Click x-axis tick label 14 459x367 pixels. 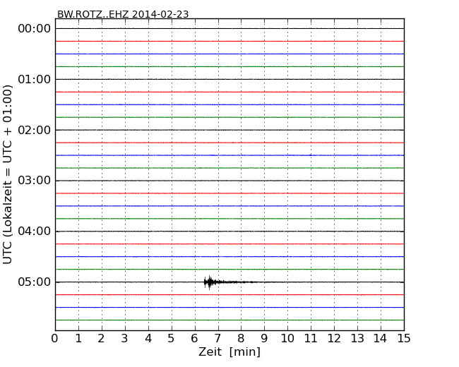(x=380, y=339)
